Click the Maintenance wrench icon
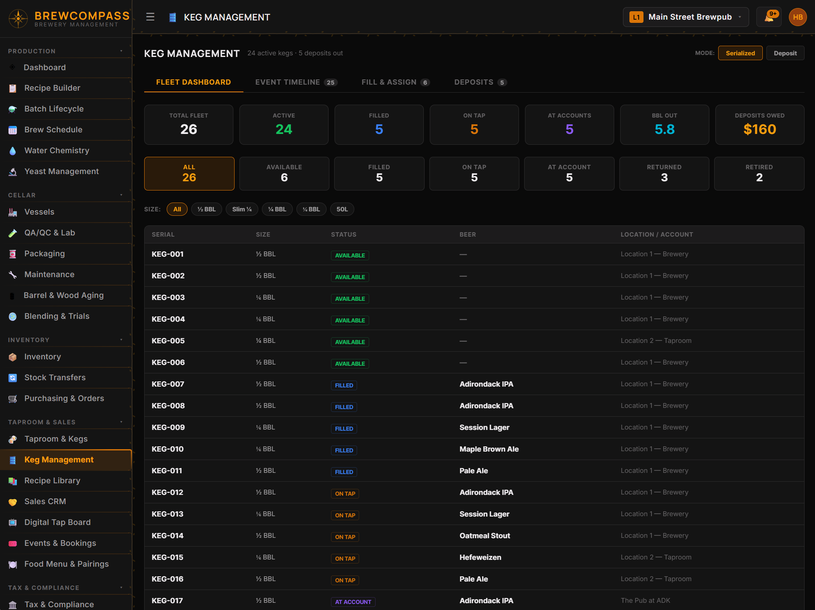This screenshot has width=815, height=610. 12,275
